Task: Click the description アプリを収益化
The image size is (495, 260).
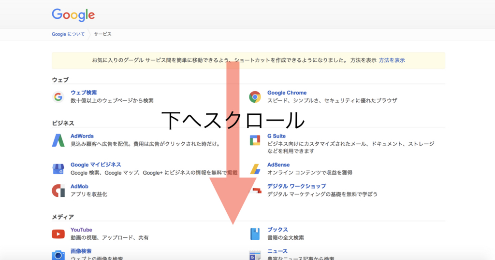Action: (89, 194)
